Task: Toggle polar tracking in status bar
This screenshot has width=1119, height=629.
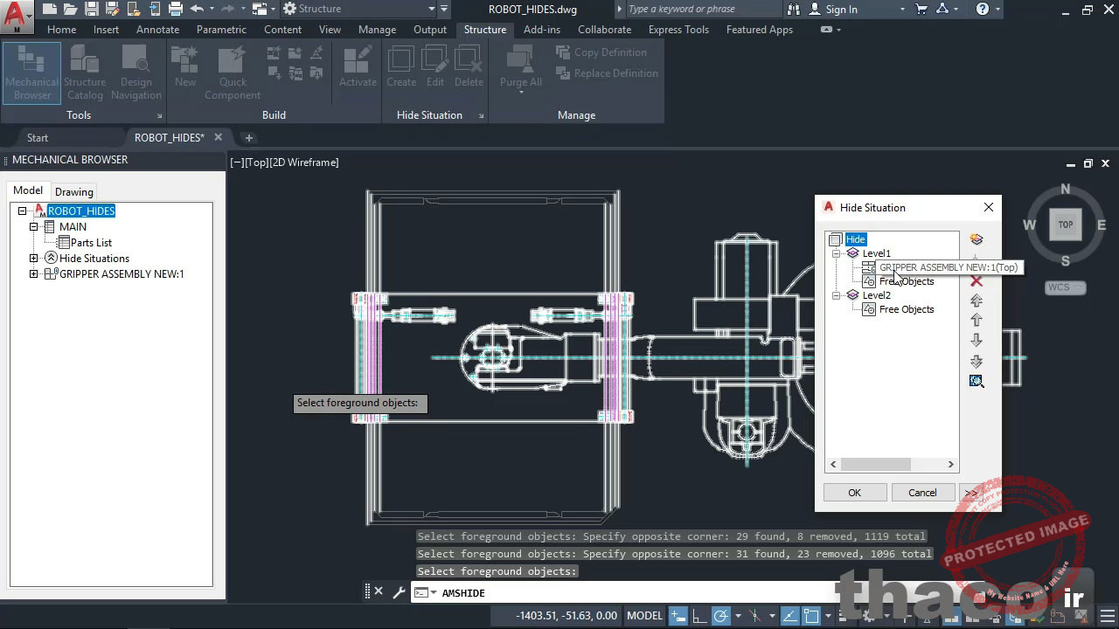Action: point(721,616)
